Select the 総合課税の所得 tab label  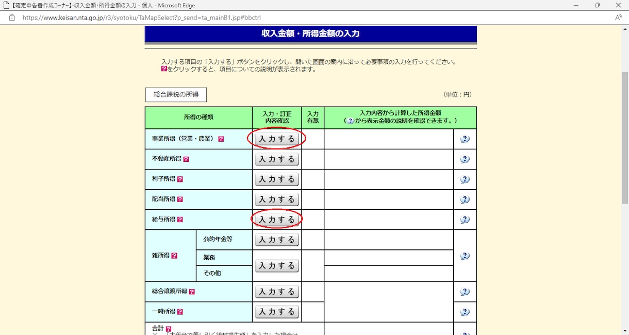(176, 95)
